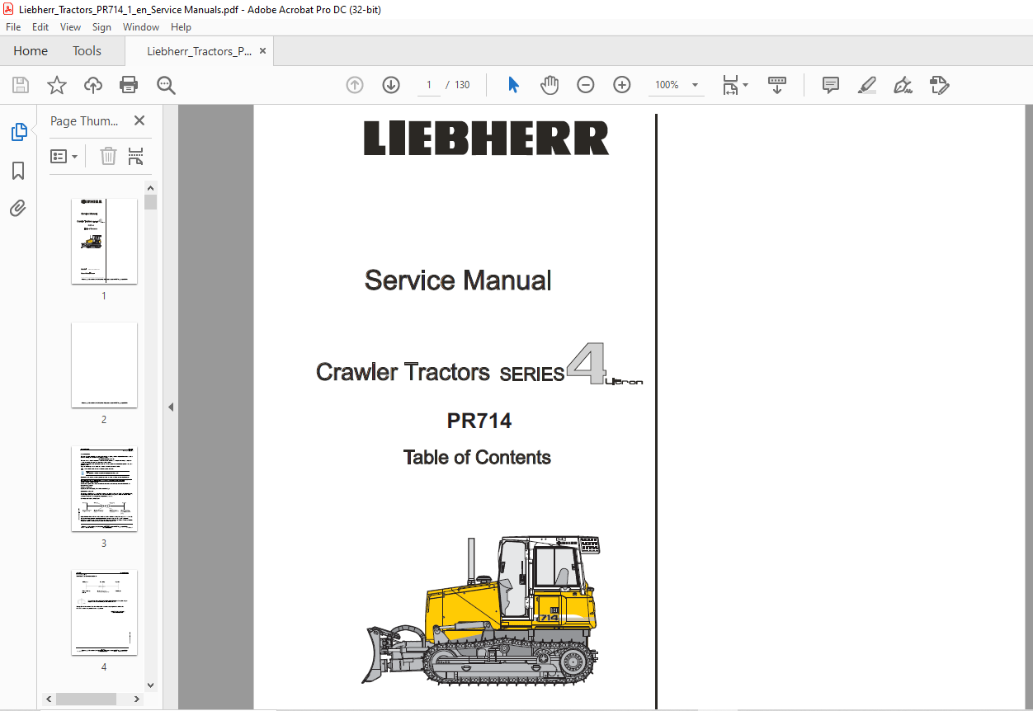The height and width of the screenshot is (711, 1033).
Task: Click the LIEBHERR logo on the page
Action: point(487,139)
